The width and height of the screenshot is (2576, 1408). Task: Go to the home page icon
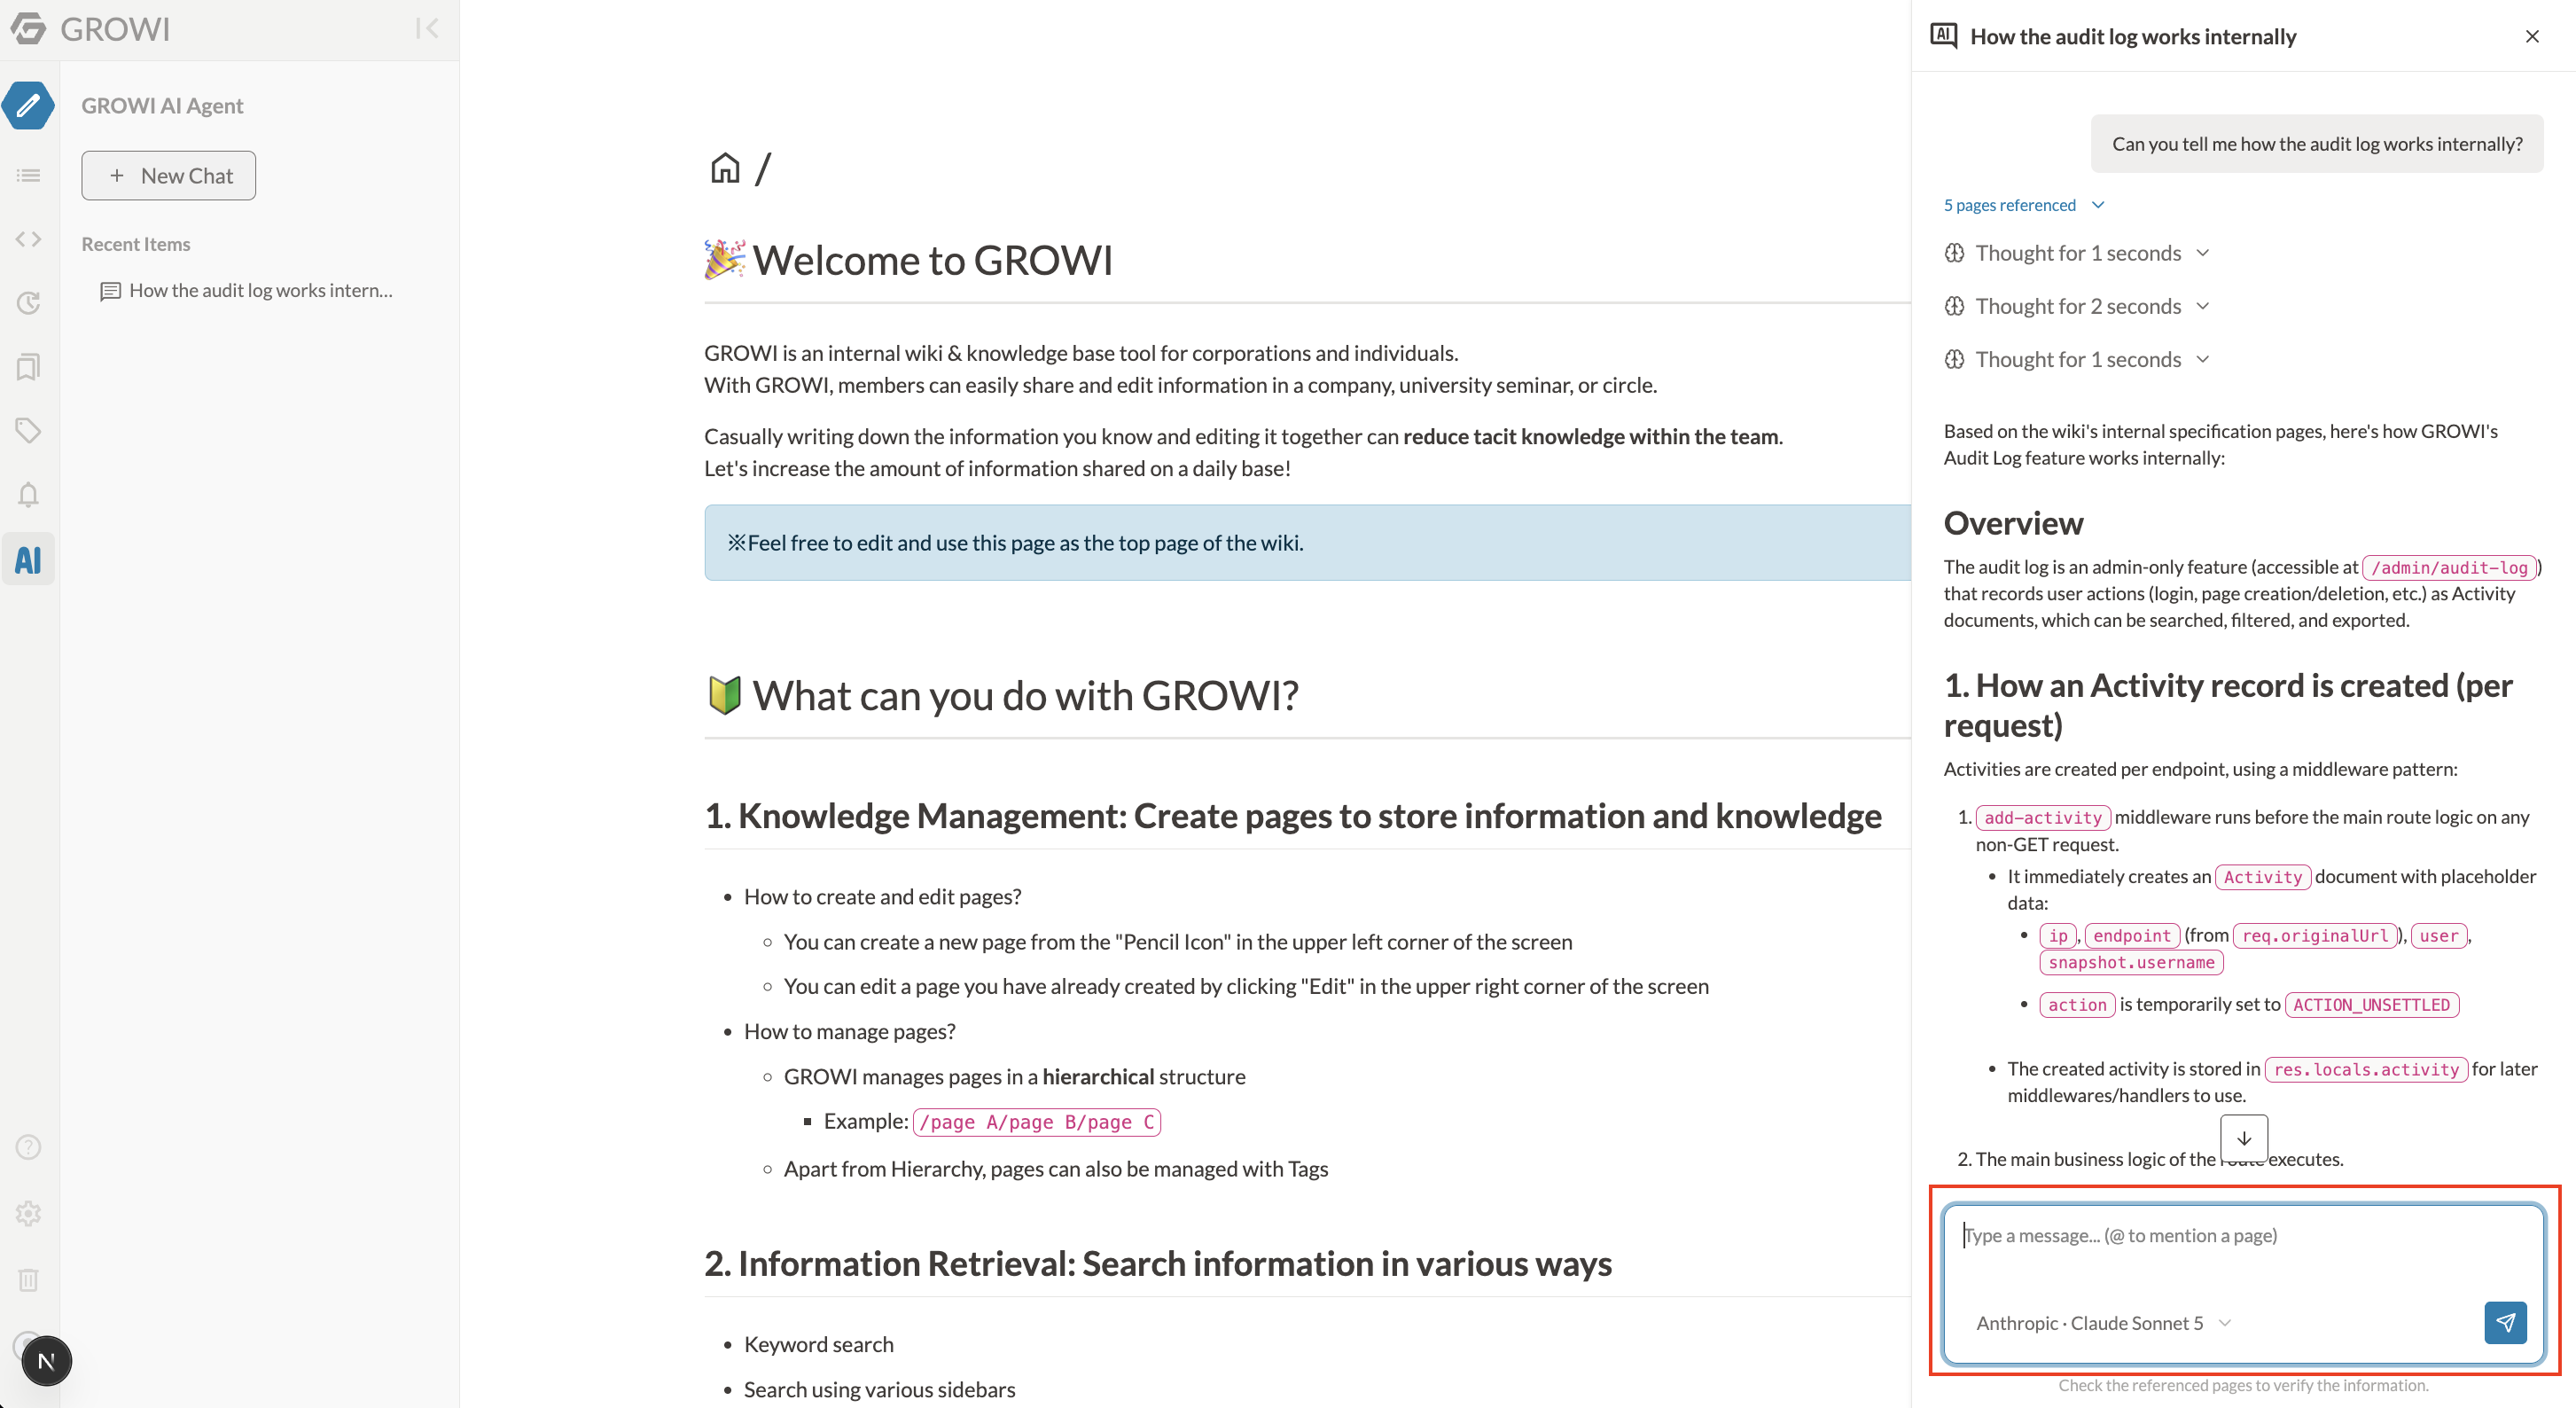coord(725,168)
